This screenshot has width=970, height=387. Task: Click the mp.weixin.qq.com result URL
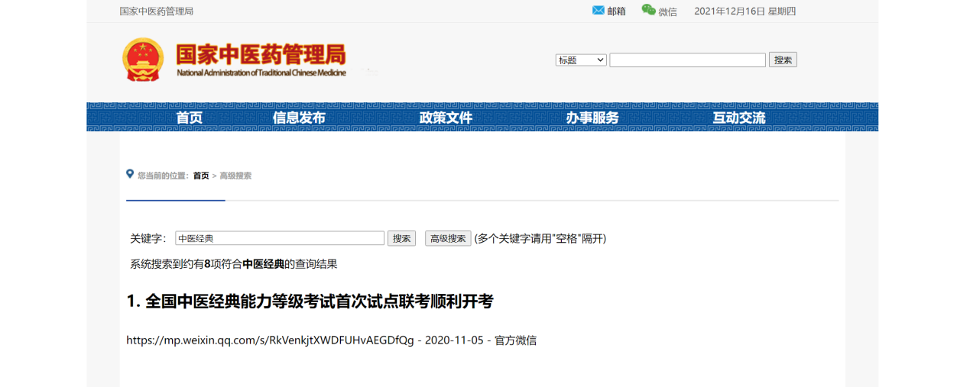click(x=270, y=340)
